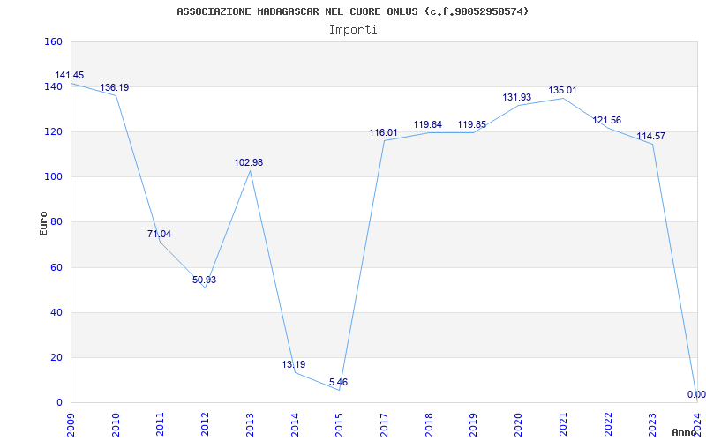Screen dimensions: 706x441
Task: Click the 2018 x-axis year label
Action: pyautogui.click(x=429, y=425)
